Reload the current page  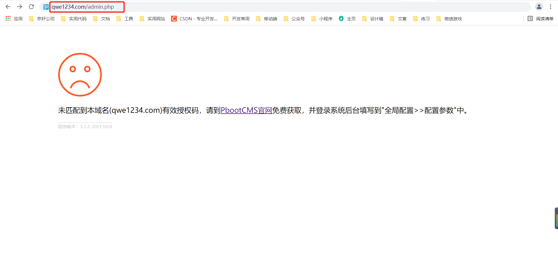pyautogui.click(x=31, y=7)
